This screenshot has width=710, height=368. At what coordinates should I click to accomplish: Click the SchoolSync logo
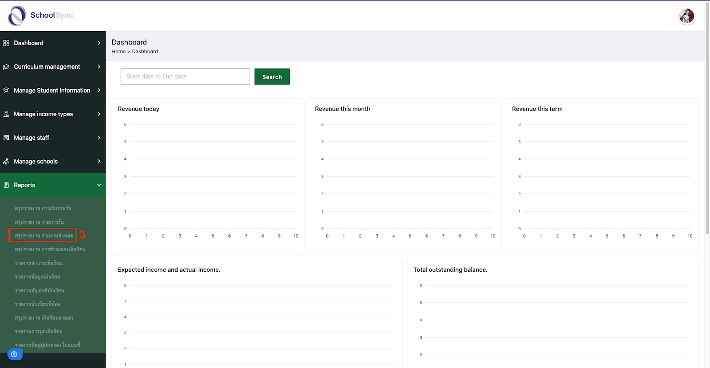(x=40, y=16)
